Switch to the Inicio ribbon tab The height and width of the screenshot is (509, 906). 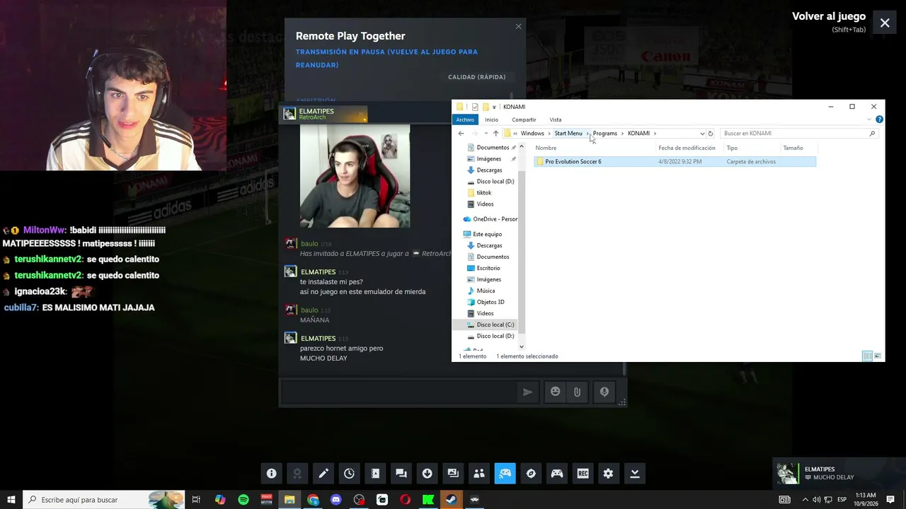click(x=491, y=119)
